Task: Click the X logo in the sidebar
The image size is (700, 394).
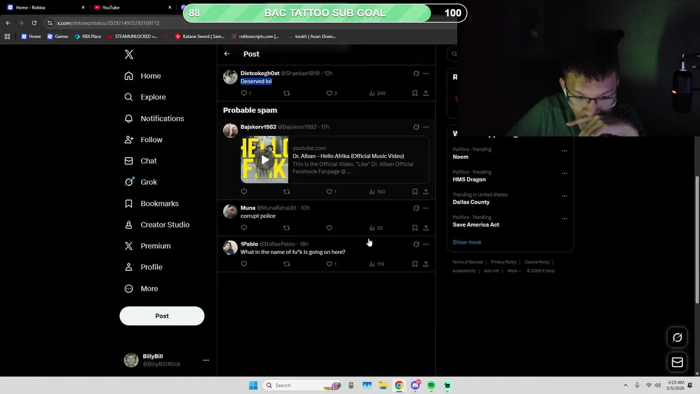Action: click(129, 54)
